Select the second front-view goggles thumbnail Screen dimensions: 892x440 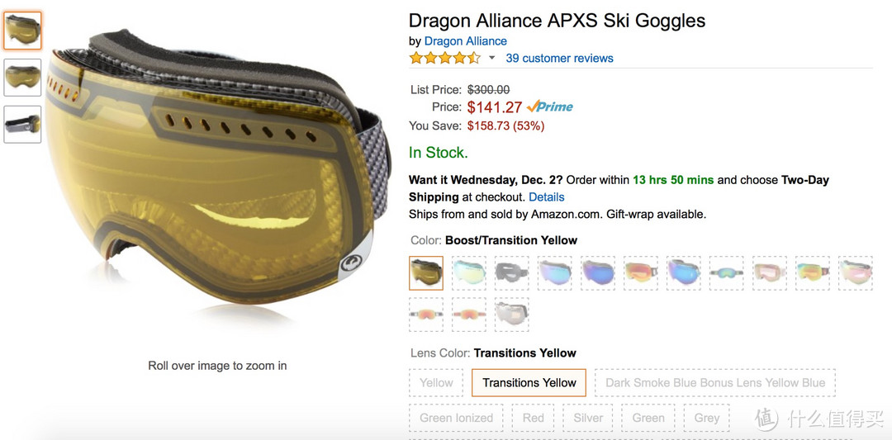point(23,78)
